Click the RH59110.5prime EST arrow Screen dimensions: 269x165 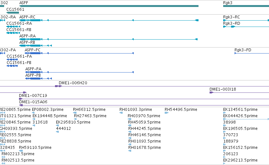(x=21, y=151)
